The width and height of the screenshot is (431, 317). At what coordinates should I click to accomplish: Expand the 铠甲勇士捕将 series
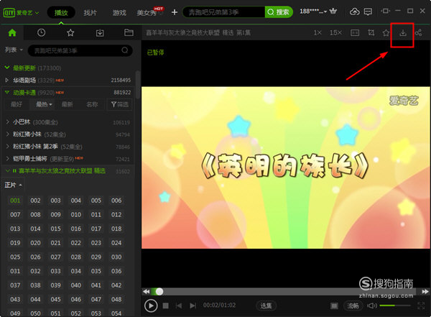(x=8, y=158)
